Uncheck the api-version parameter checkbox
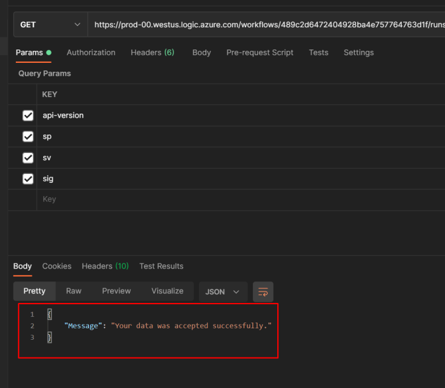445x388 pixels. click(28, 116)
